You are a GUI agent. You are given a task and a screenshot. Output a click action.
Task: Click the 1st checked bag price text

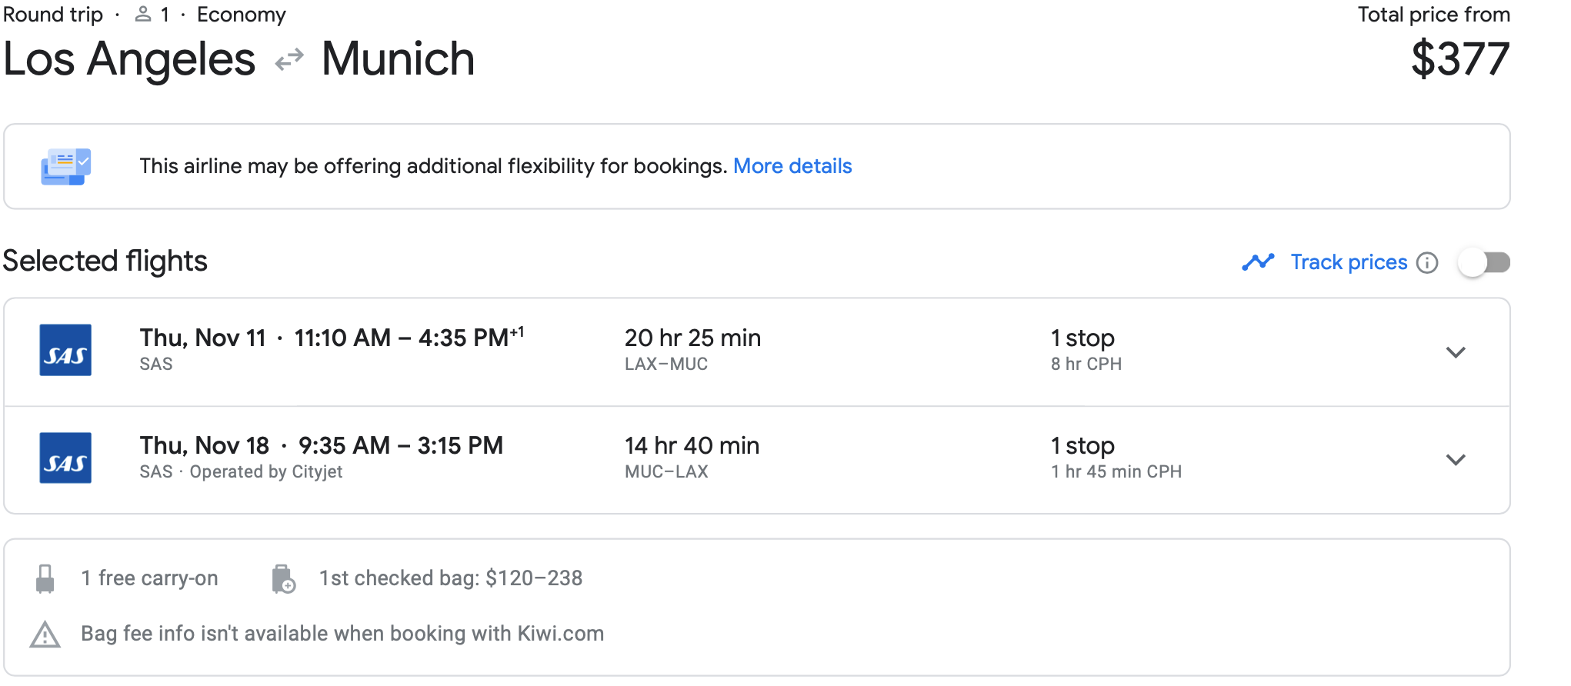tap(451, 578)
